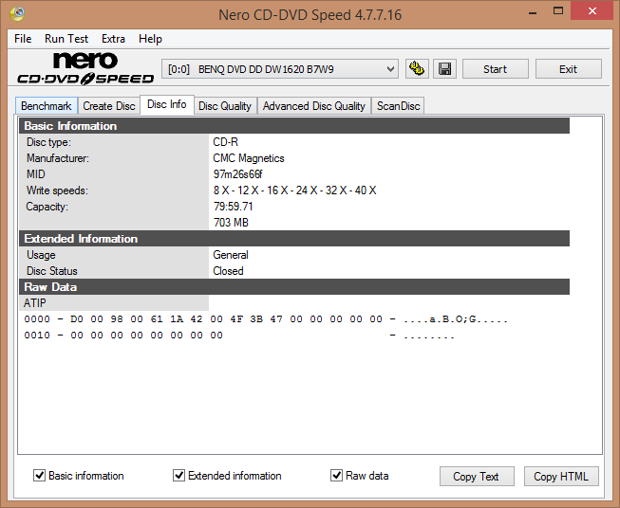Click the Disc Status label

52,271
